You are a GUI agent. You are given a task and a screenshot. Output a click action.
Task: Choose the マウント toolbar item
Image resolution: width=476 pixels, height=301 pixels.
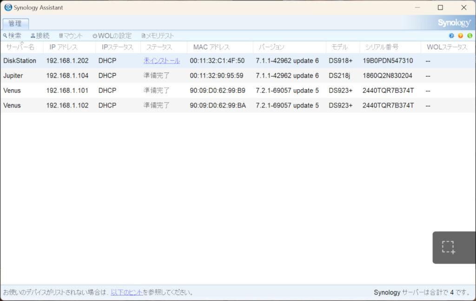click(71, 35)
